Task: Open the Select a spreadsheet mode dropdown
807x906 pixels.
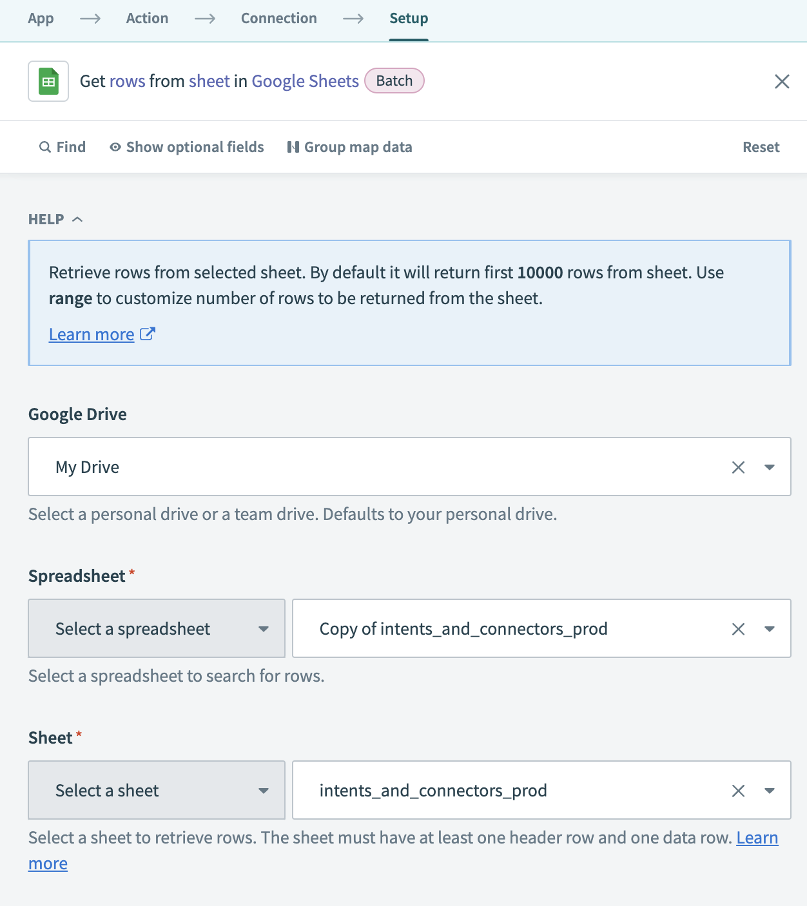Action: 157,629
